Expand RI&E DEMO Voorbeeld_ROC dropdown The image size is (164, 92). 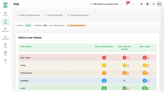[106, 4]
